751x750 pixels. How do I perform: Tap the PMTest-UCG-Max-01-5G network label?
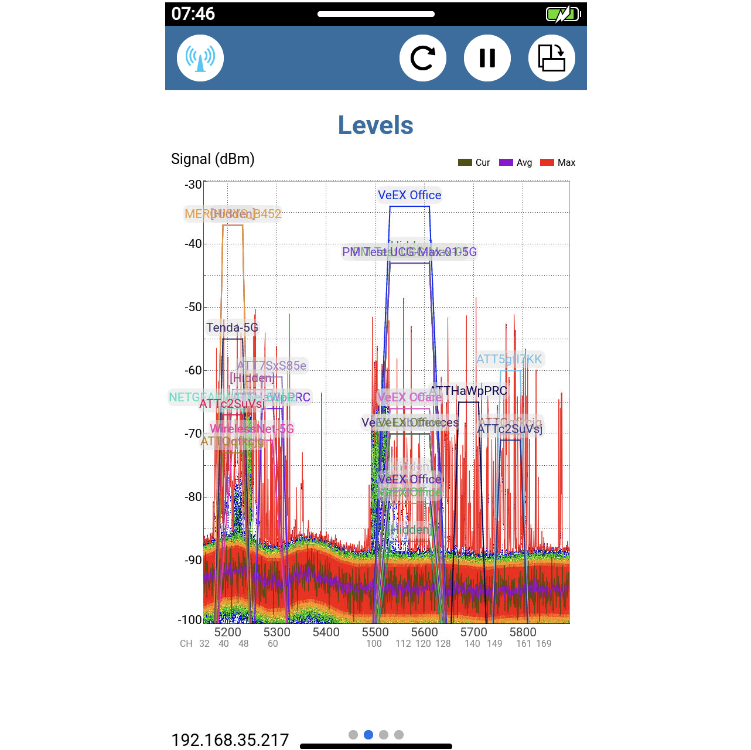410,252
